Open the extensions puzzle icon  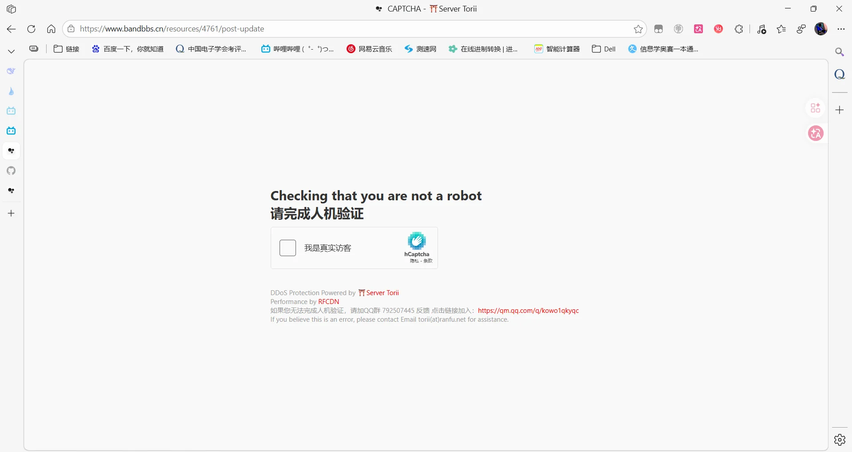739,29
